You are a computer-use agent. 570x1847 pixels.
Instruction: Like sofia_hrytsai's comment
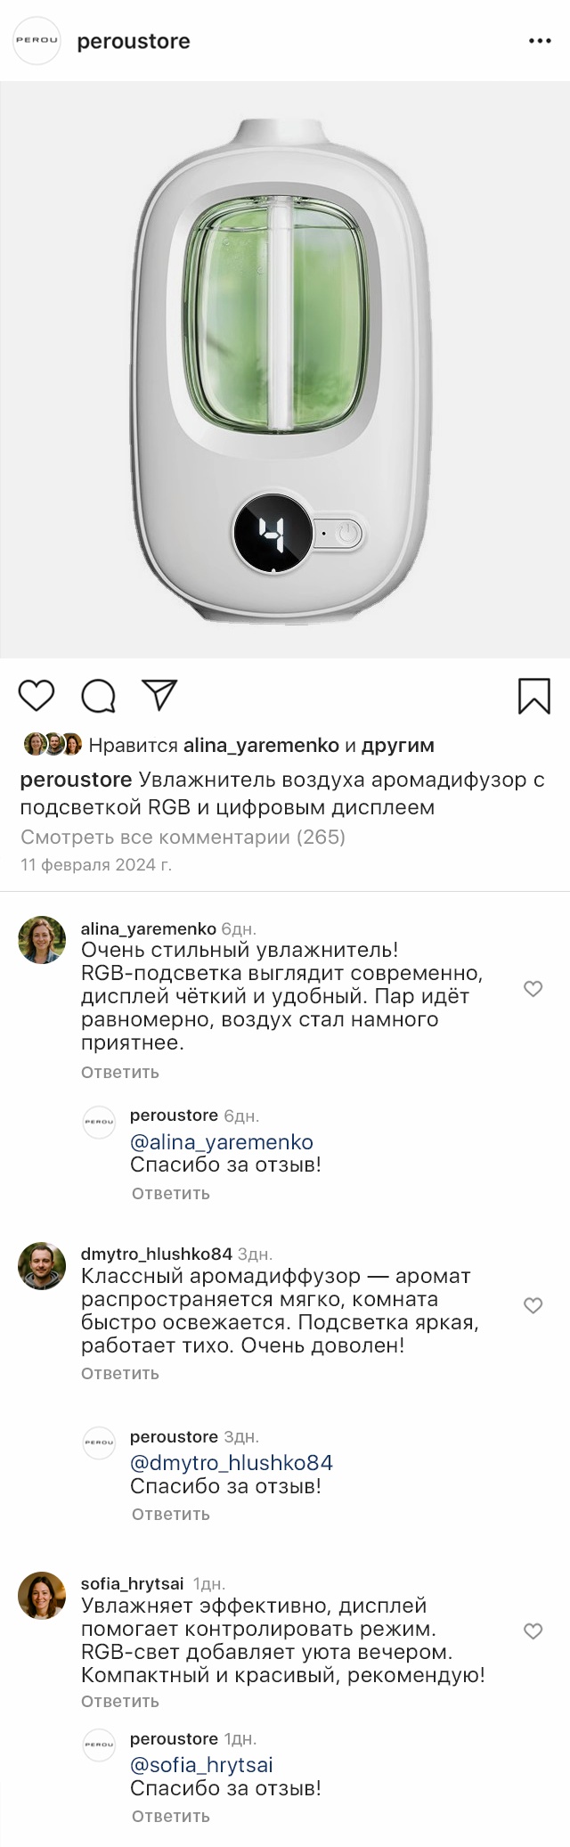point(533,1630)
